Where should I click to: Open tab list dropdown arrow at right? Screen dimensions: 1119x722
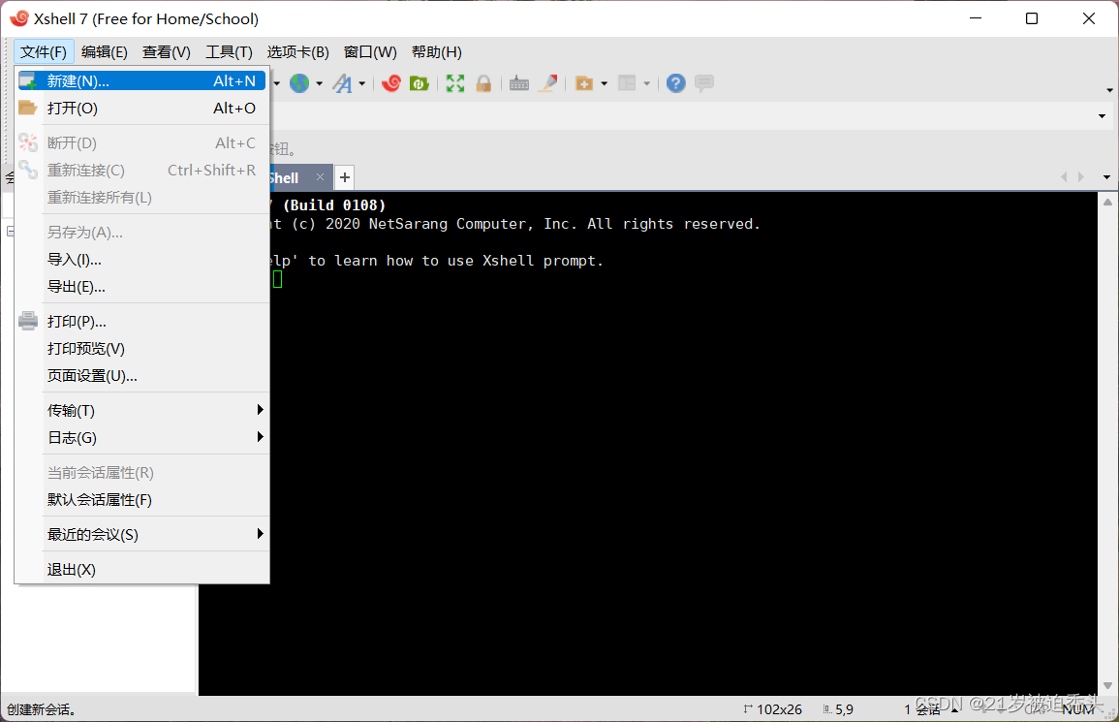[x=1106, y=177]
